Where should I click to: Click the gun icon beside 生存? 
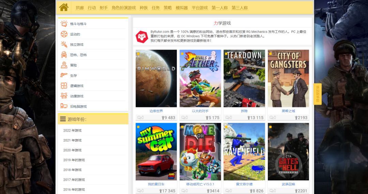[x=64, y=75]
